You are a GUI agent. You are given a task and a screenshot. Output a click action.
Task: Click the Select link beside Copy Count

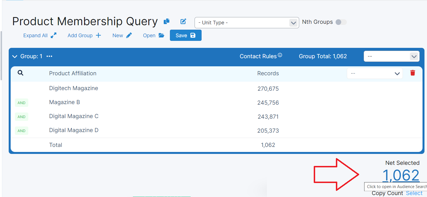pyautogui.click(x=414, y=193)
